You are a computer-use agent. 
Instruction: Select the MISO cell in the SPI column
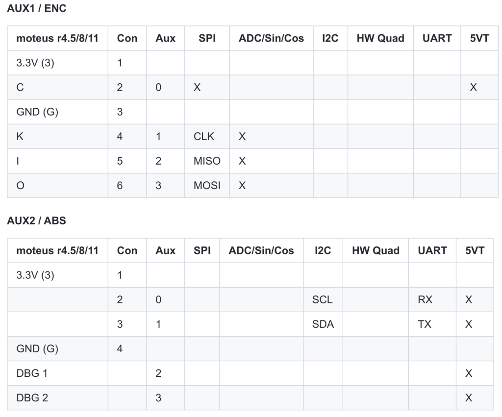207,161
